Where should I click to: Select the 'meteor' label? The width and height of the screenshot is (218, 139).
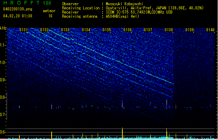tap(49, 11)
